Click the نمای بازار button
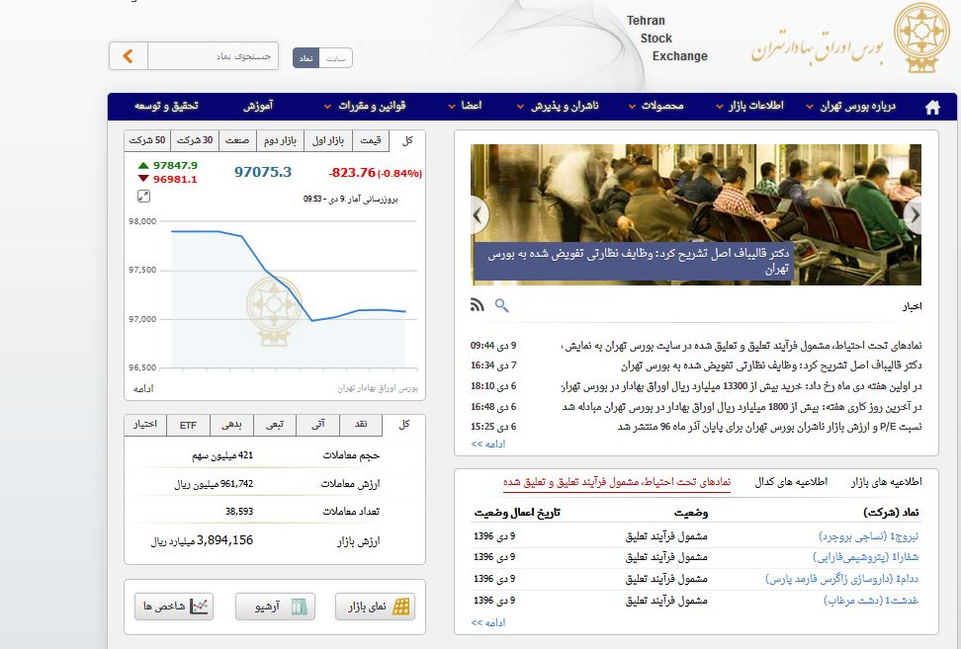The width and height of the screenshot is (961, 649). pyautogui.click(x=375, y=607)
